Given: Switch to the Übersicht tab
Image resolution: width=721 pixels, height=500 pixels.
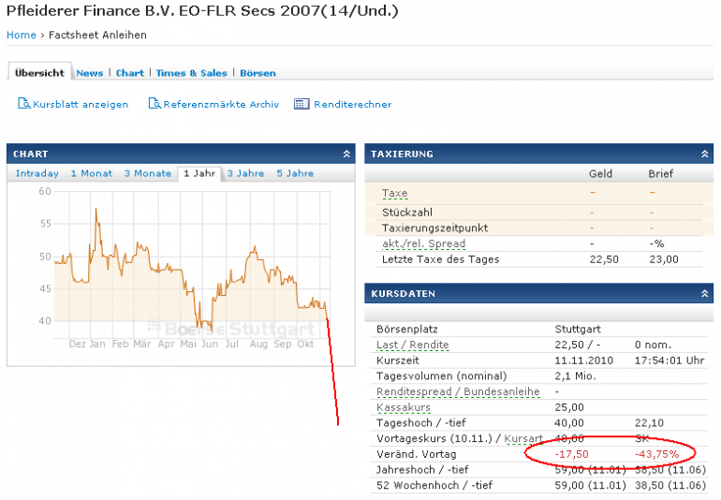Looking at the screenshot, I should [x=39, y=73].
